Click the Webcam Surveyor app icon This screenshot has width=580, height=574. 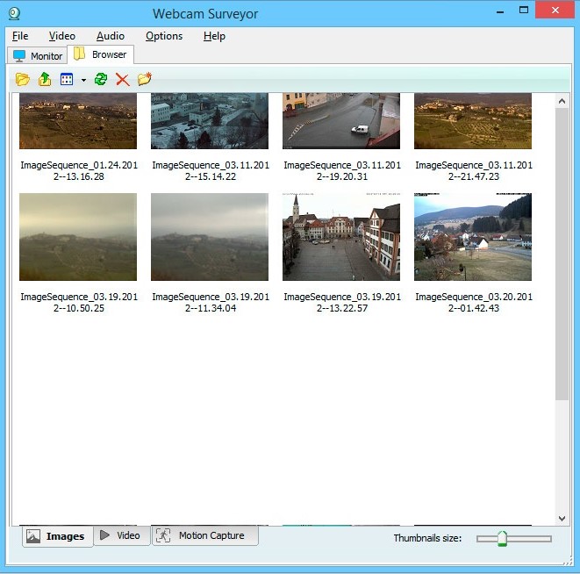coord(14,14)
